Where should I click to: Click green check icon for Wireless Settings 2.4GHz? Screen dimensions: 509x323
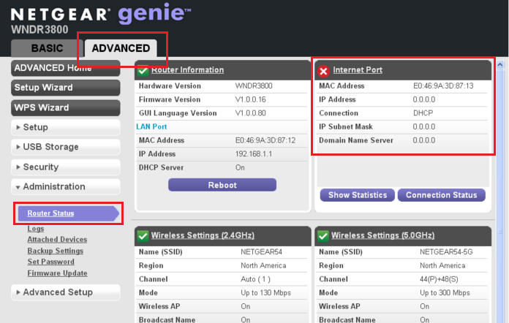pos(143,236)
